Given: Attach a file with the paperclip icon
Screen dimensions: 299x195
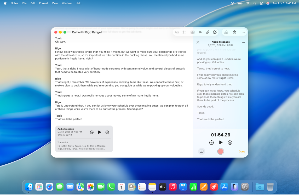Looking at the screenshot, I should (x=208, y=32).
